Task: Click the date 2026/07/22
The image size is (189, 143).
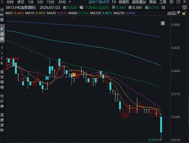Action: click(50, 8)
